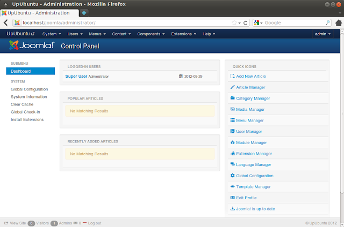Click the User Manager address book icon
The height and width of the screenshot is (227, 344).
tap(233, 131)
